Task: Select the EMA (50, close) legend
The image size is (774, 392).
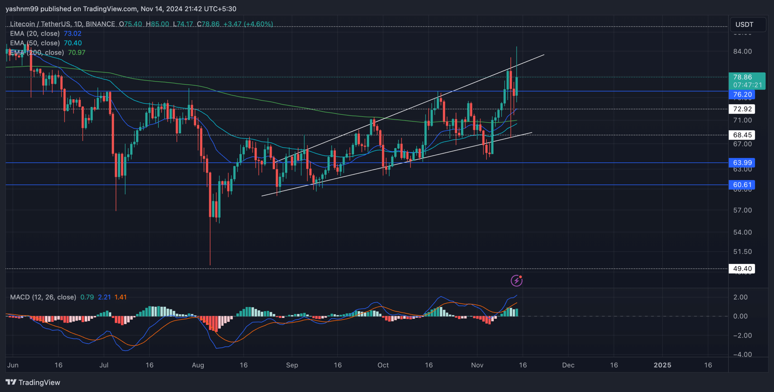Action: click(35, 43)
